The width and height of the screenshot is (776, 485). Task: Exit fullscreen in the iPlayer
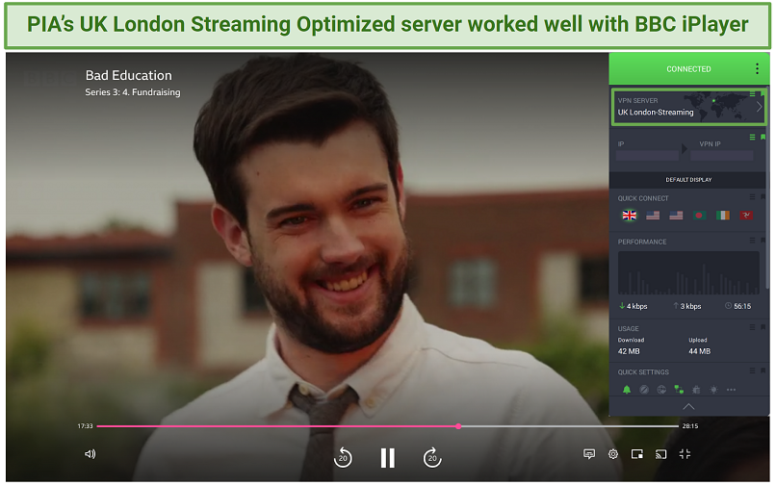coord(685,454)
